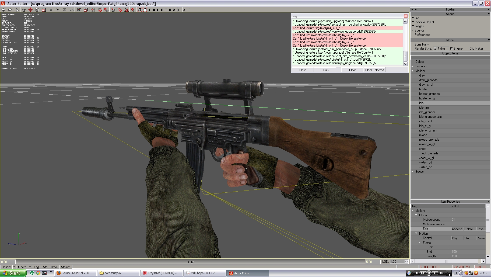Open the Sounds menu
The width and height of the screenshot is (491, 277).
pos(419,30)
